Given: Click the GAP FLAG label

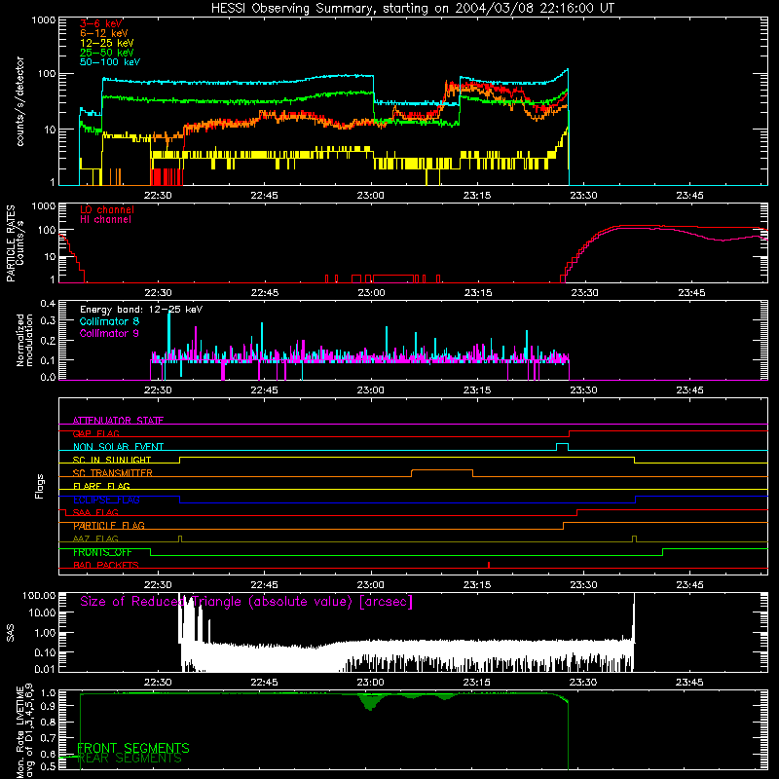Looking at the screenshot, I should [95, 433].
